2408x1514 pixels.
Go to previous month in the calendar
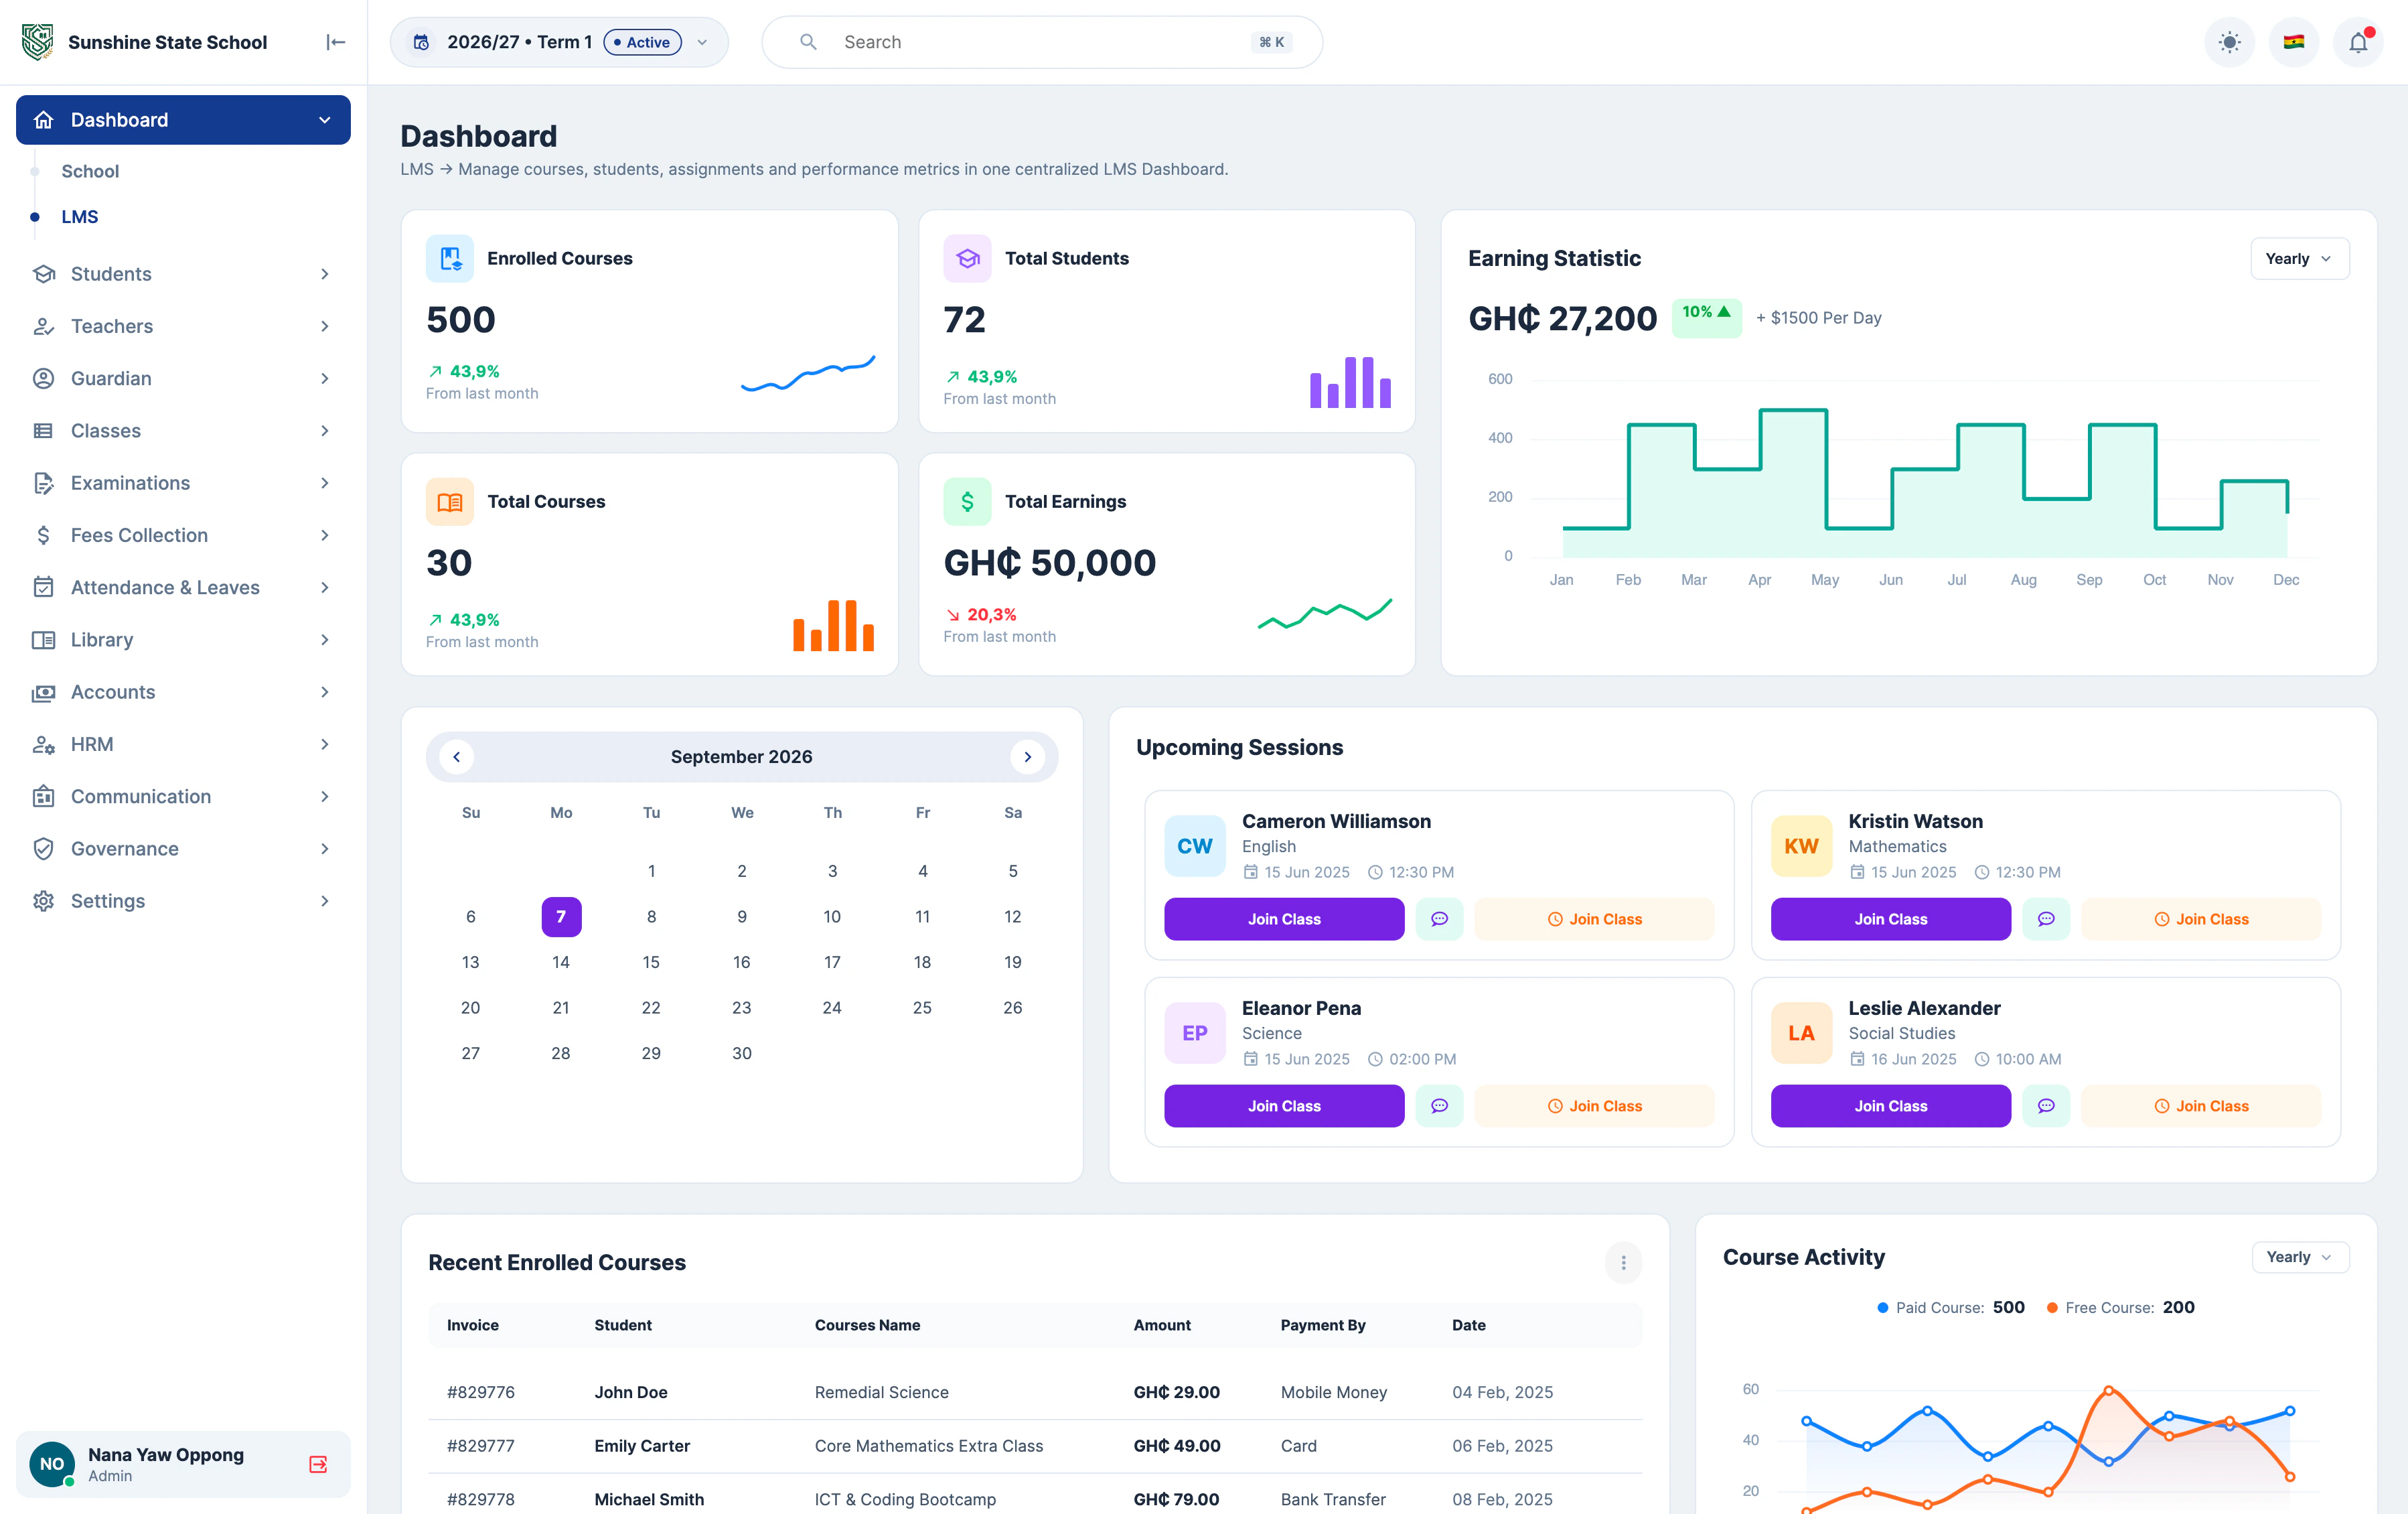click(457, 756)
